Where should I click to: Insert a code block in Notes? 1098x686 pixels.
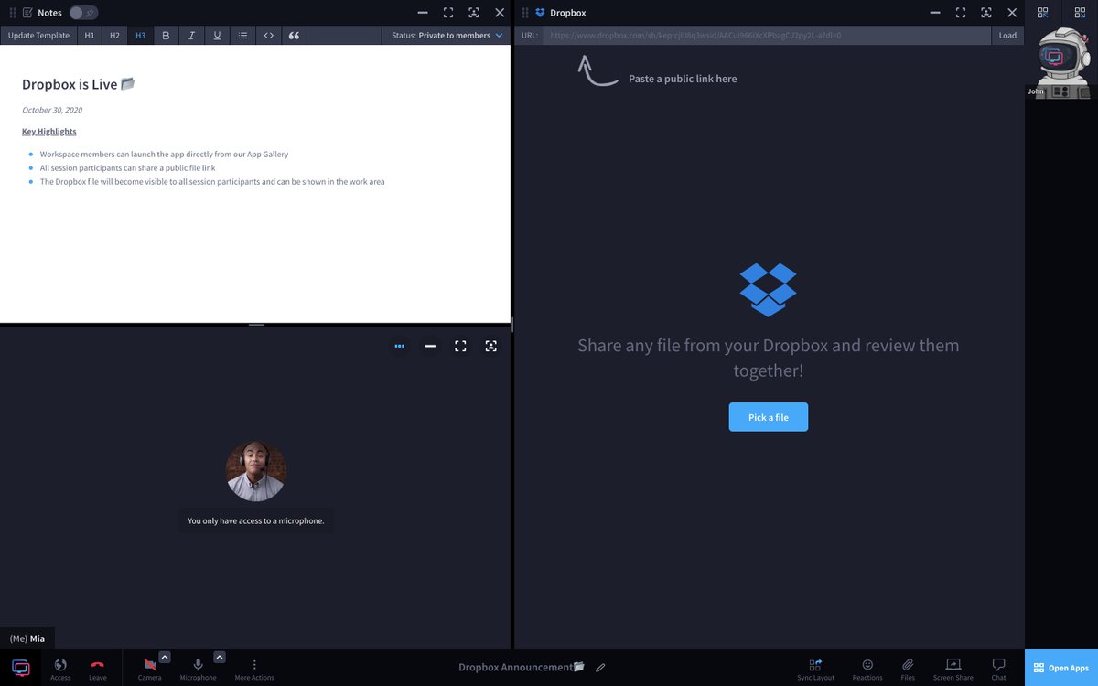[268, 36]
